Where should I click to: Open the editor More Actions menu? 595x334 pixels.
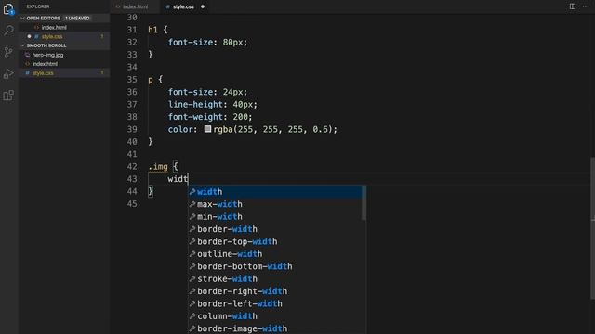(586, 6)
